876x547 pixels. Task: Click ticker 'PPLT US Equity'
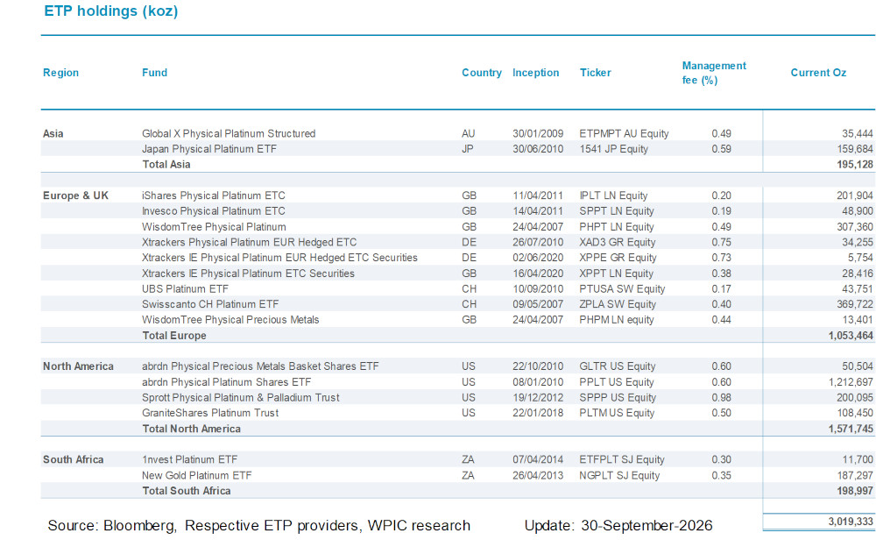(616, 382)
